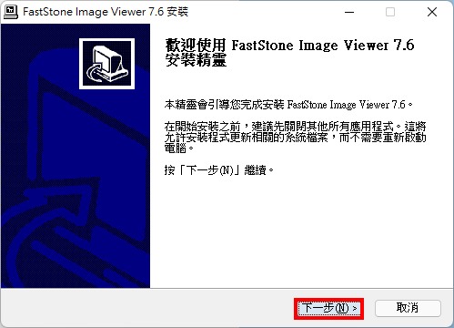The height and width of the screenshot is (328, 454).
Task: Close the installer window with the X
Action: [x=432, y=12]
